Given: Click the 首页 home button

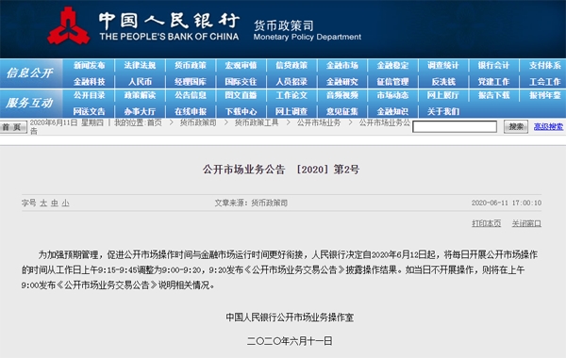Looking at the screenshot, I should coord(13,127).
